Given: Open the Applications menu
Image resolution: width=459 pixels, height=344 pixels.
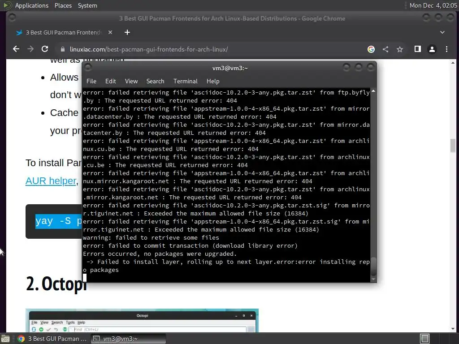Looking at the screenshot, I should click(32, 5).
